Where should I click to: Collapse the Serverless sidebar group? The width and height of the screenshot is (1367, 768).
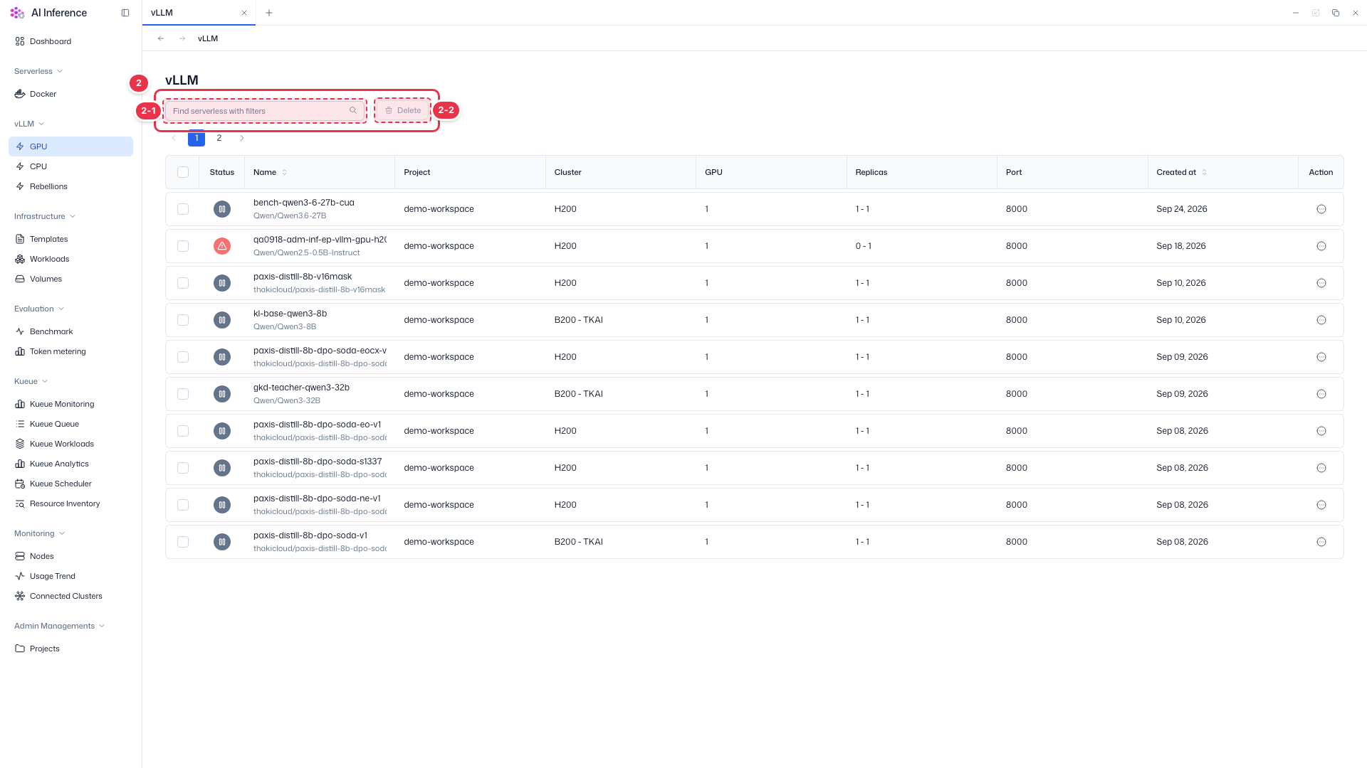[x=38, y=71]
